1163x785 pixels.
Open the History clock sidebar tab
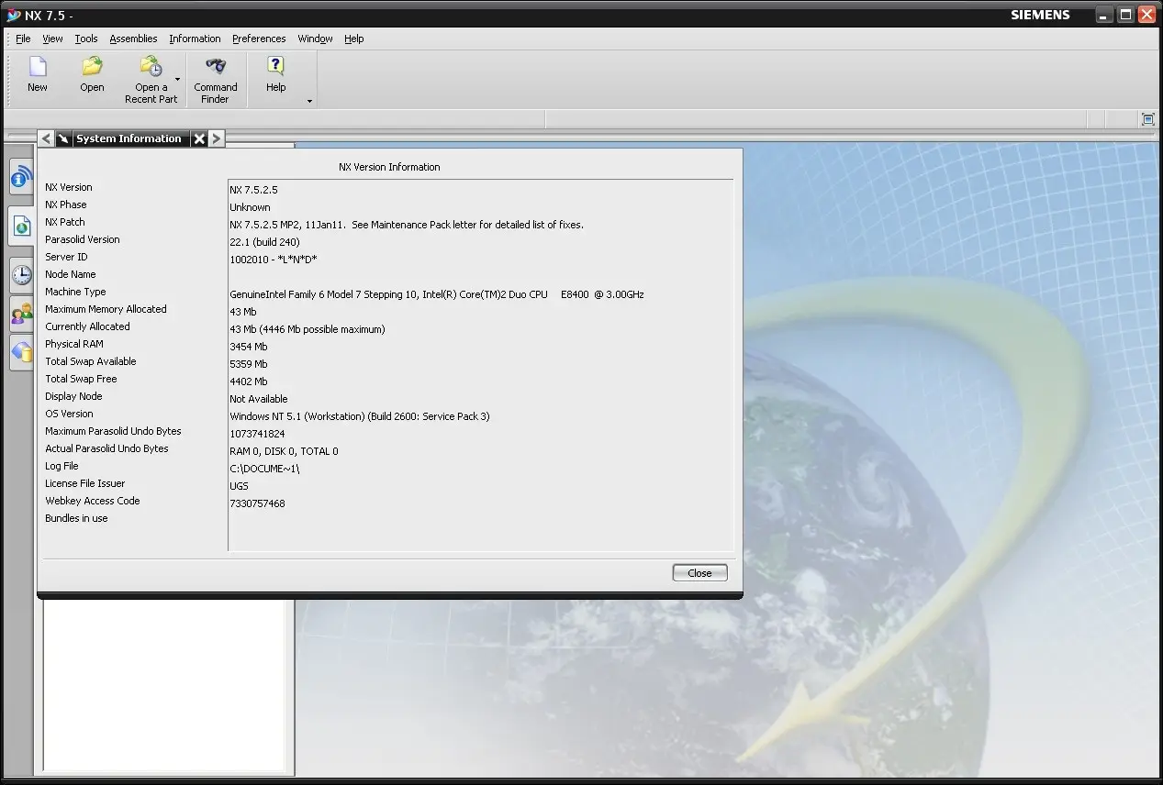click(x=21, y=274)
